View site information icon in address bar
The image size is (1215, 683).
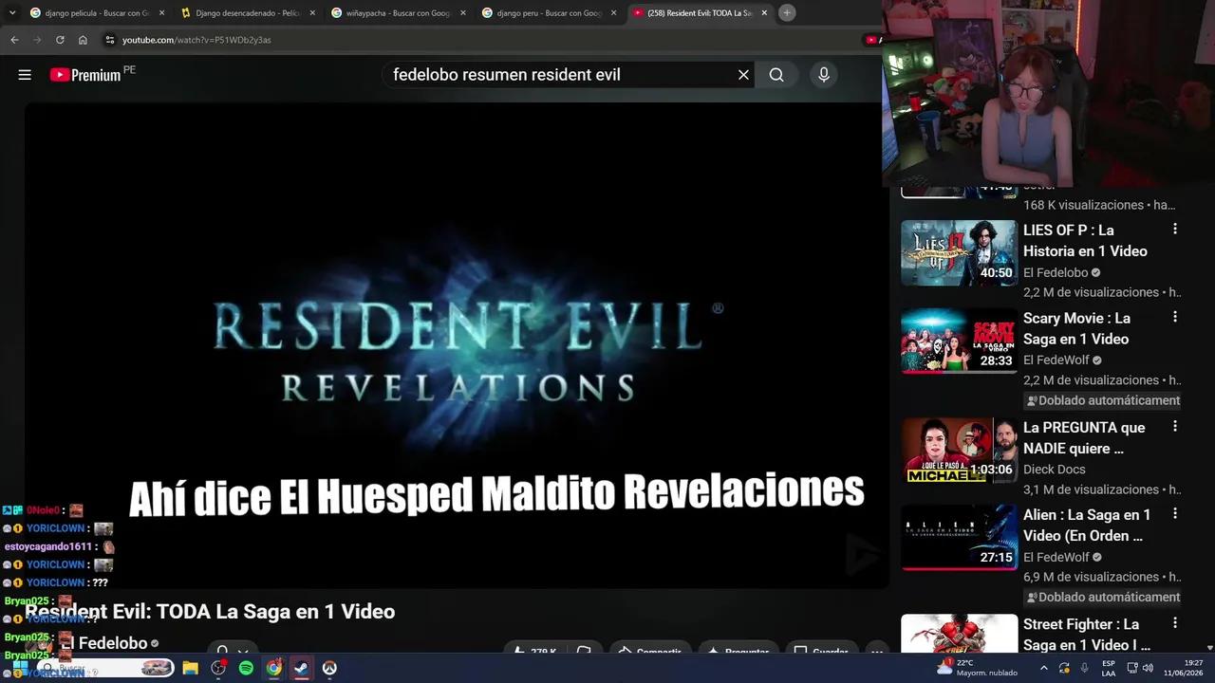click(x=110, y=40)
